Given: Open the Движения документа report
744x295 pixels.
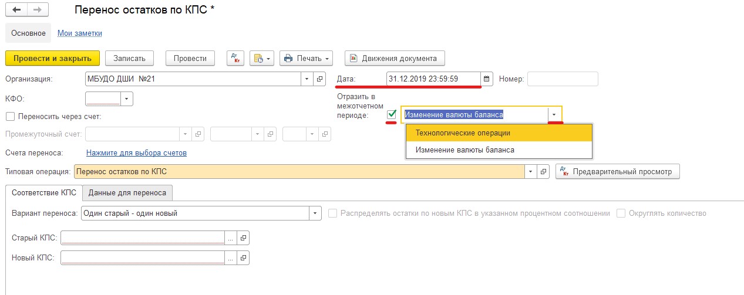Looking at the screenshot, I should (394, 58).
